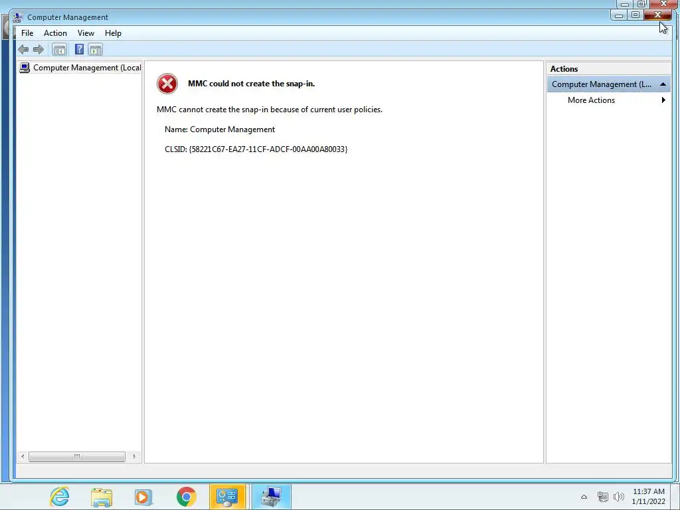The image size is (680, 510).
Task: Launch Windows Media Player from the taskbar
Action: tap(143, 497)
